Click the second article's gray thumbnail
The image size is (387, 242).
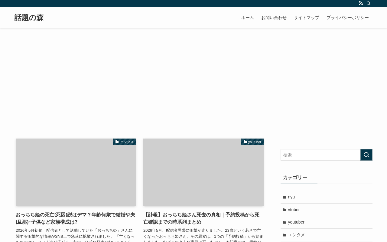[x=203, y=172]
